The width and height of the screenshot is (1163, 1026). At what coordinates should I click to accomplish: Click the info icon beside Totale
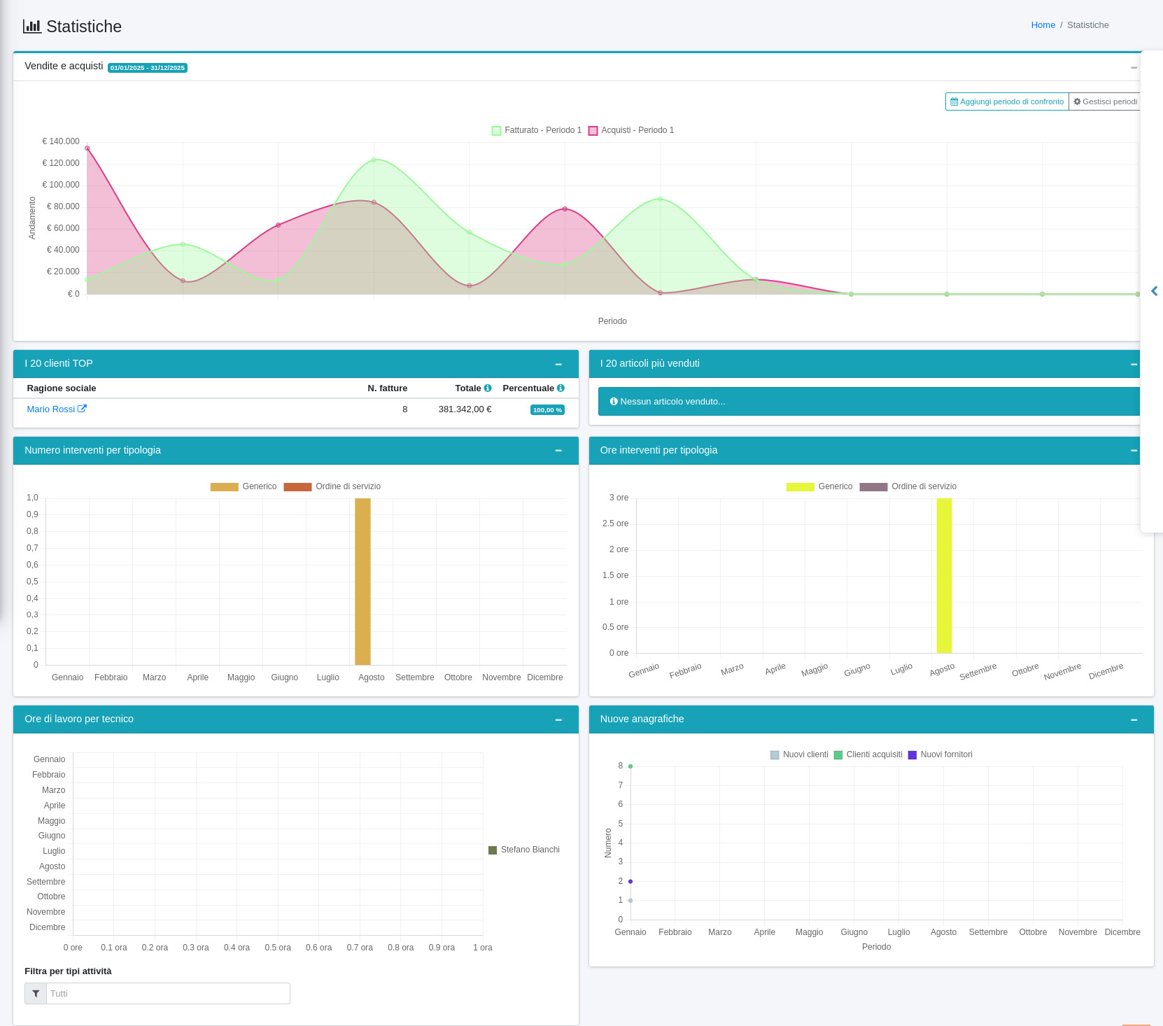pyautogui.click(x=488, y=388)
